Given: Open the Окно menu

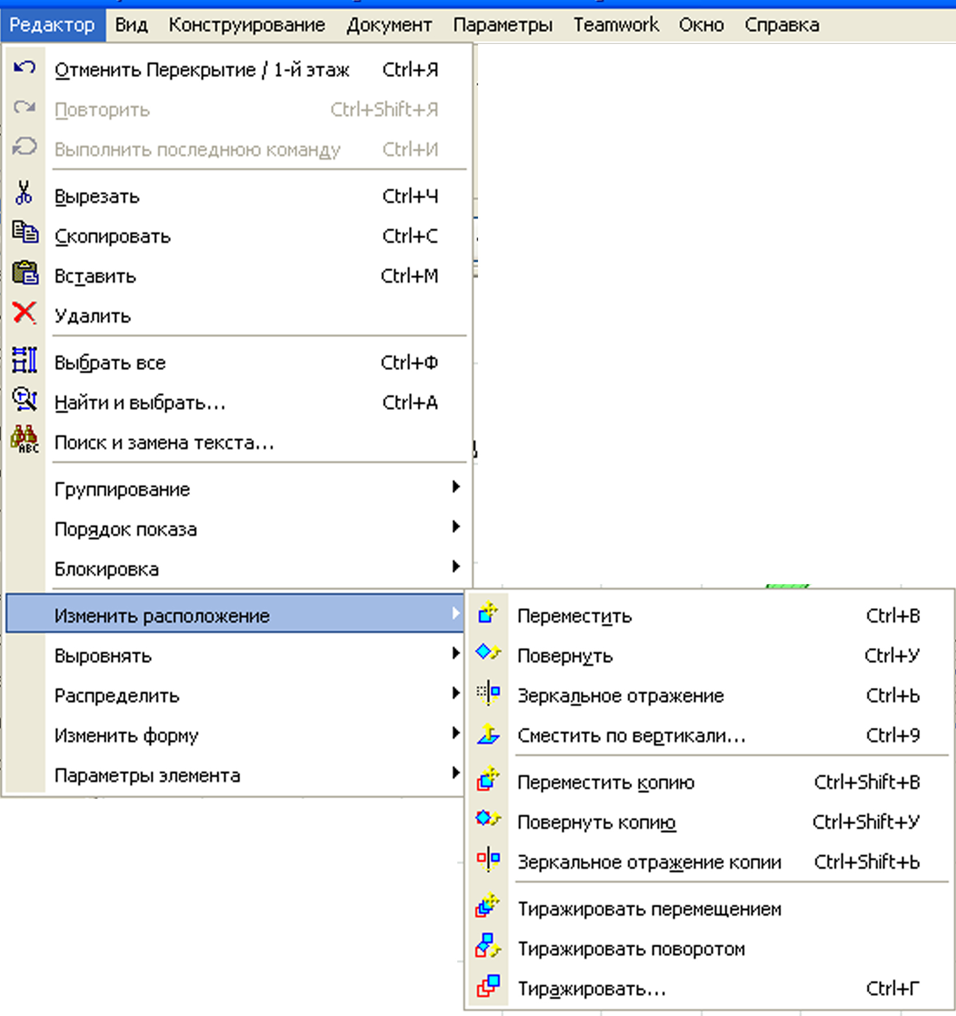Looking at the screenshot, I should tap(701, 25).
